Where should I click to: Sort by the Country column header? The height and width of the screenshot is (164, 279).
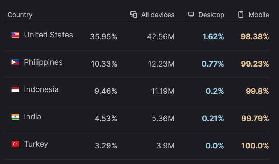pos(20,15)
